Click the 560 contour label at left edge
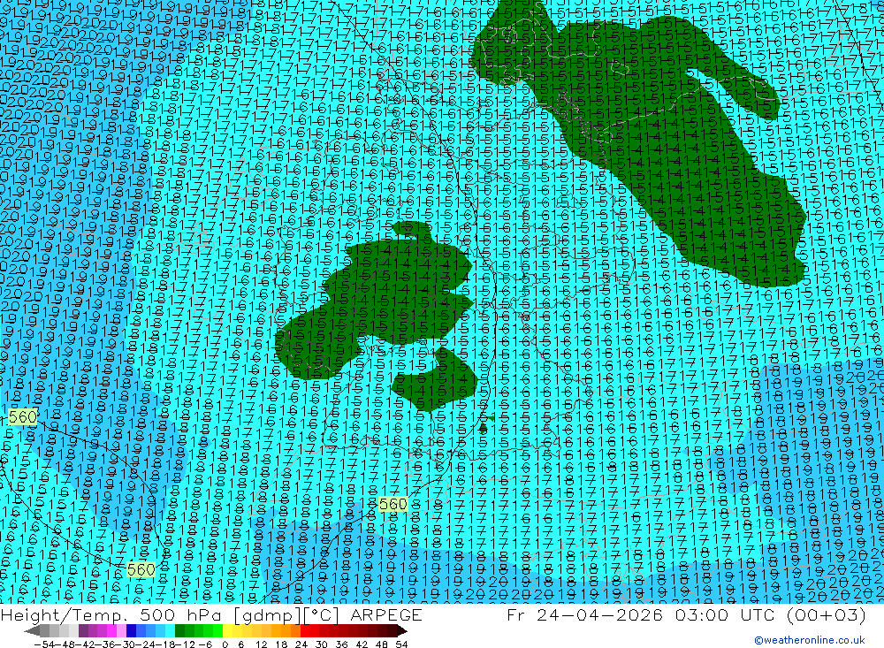The image size is (884, 648). pos(23,416)
